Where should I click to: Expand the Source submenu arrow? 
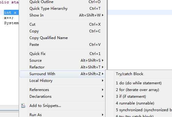(x=103, y=60)
